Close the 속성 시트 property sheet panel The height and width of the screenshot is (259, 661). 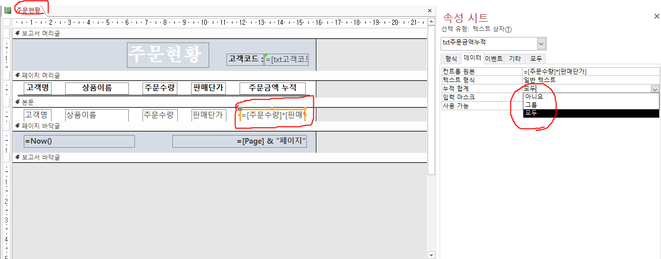[x=656, y=16]
